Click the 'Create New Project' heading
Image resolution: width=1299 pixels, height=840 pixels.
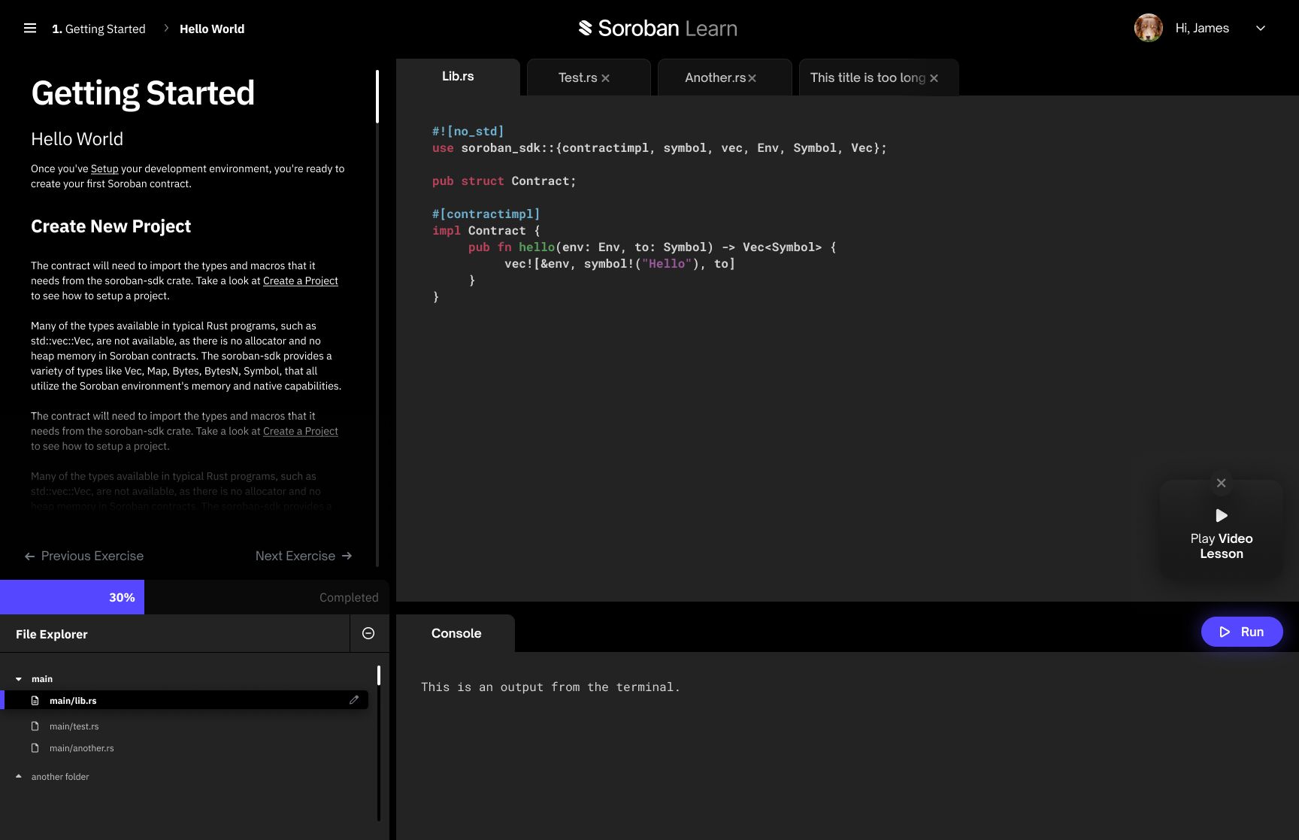point(111,226)
